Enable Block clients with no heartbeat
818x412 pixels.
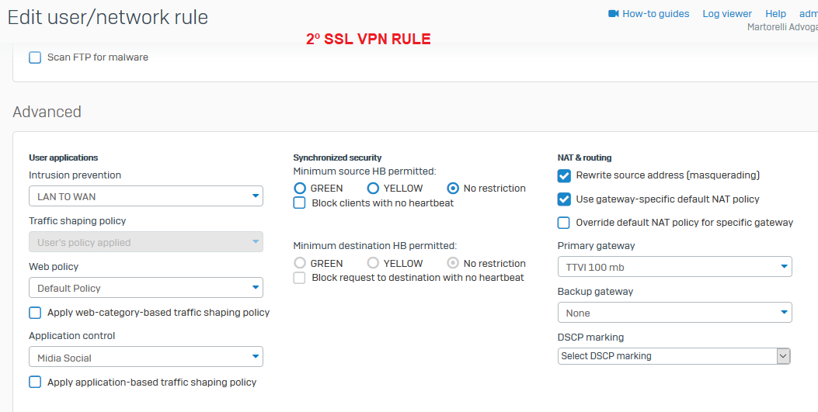(299, 203)
